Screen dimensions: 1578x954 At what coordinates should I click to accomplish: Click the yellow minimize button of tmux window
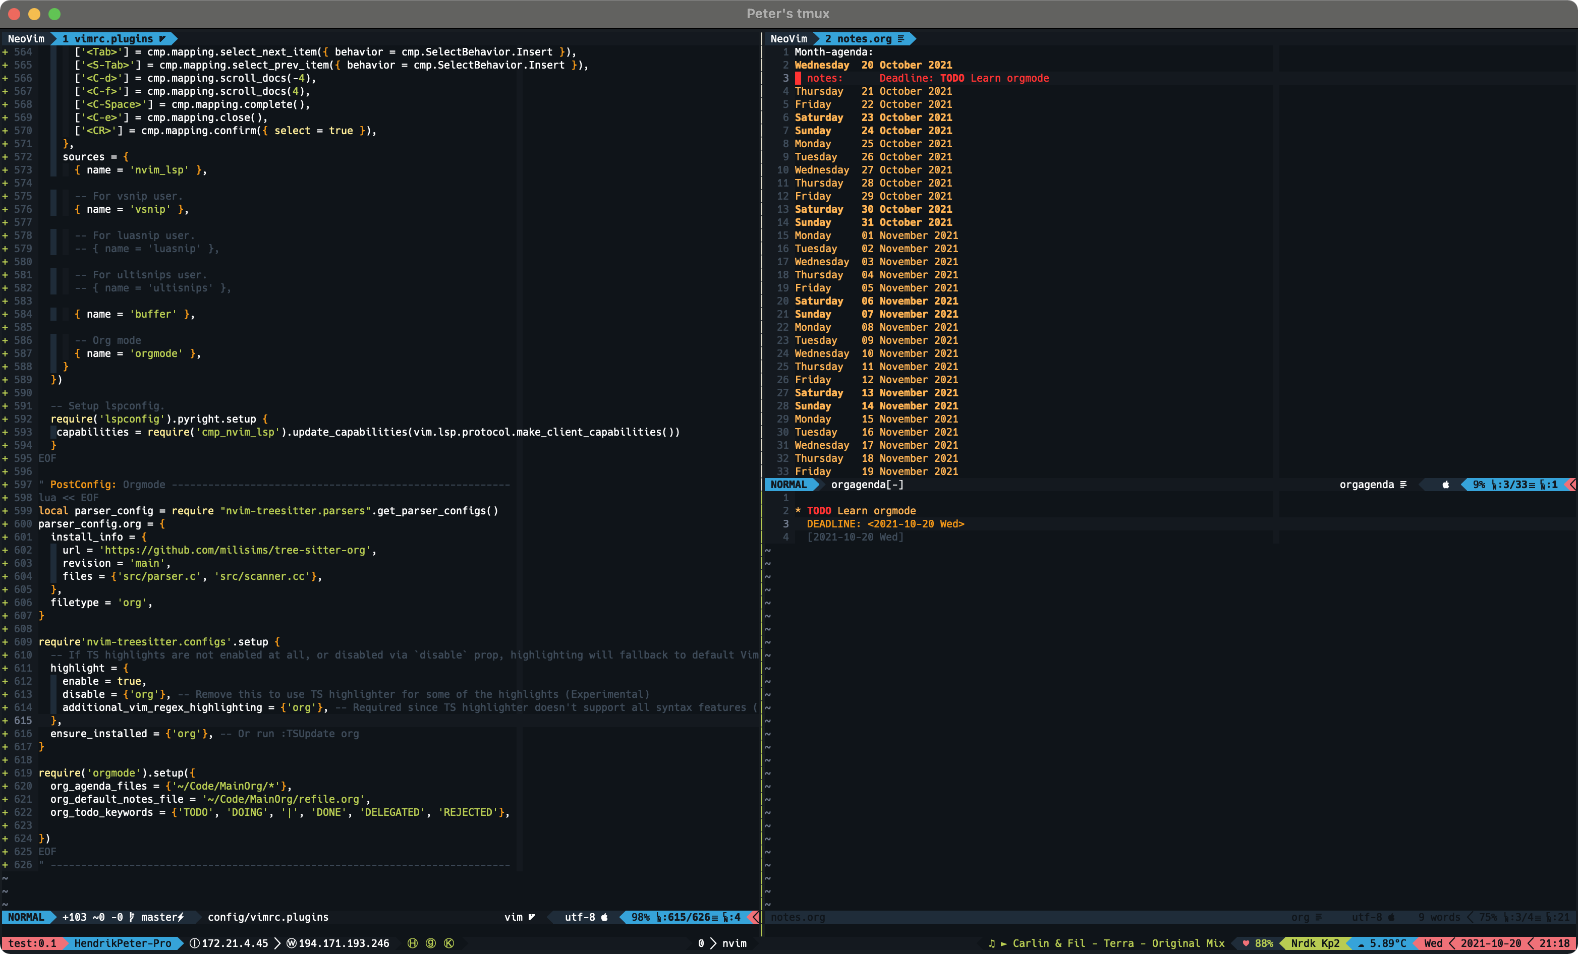tap(35, 14)
